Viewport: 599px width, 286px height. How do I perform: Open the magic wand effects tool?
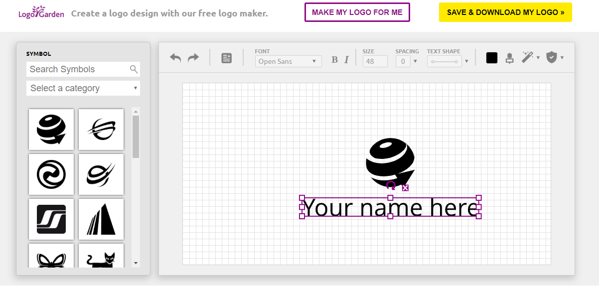tap(527, 57)
